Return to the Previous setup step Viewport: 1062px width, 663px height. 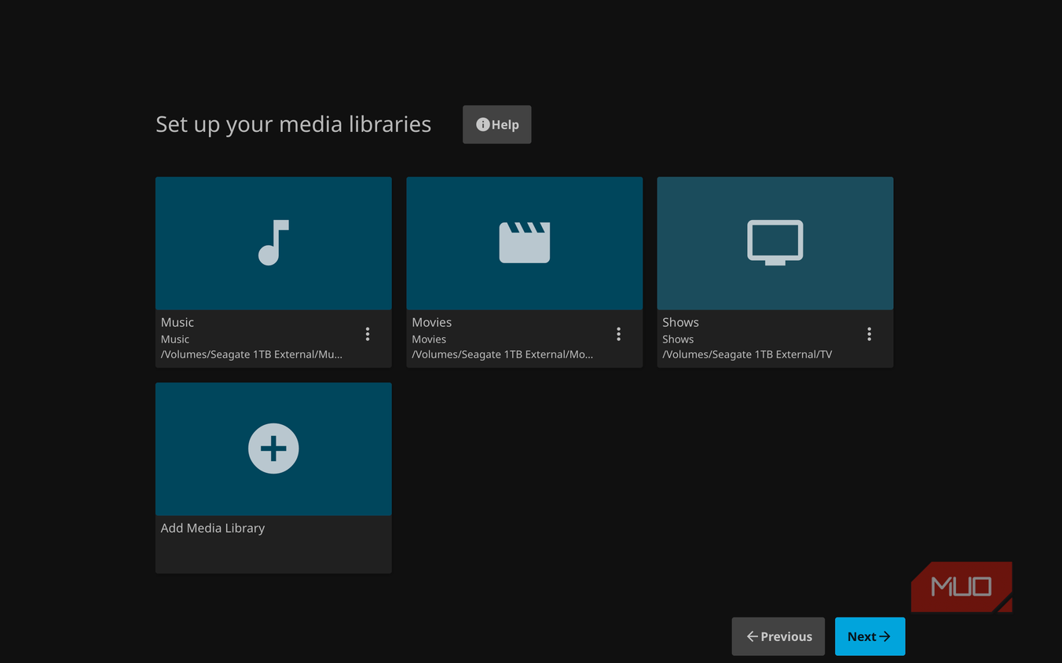point(778,636)
